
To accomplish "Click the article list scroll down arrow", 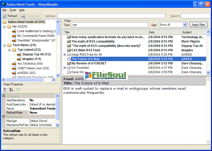I will tap(208, 72).
